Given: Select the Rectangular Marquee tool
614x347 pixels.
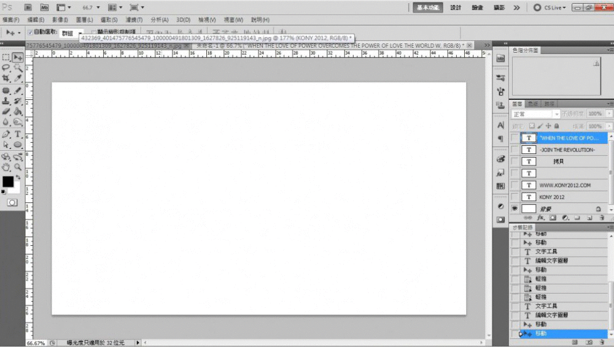Looking at the screenshot, I should tap(6, 57).
